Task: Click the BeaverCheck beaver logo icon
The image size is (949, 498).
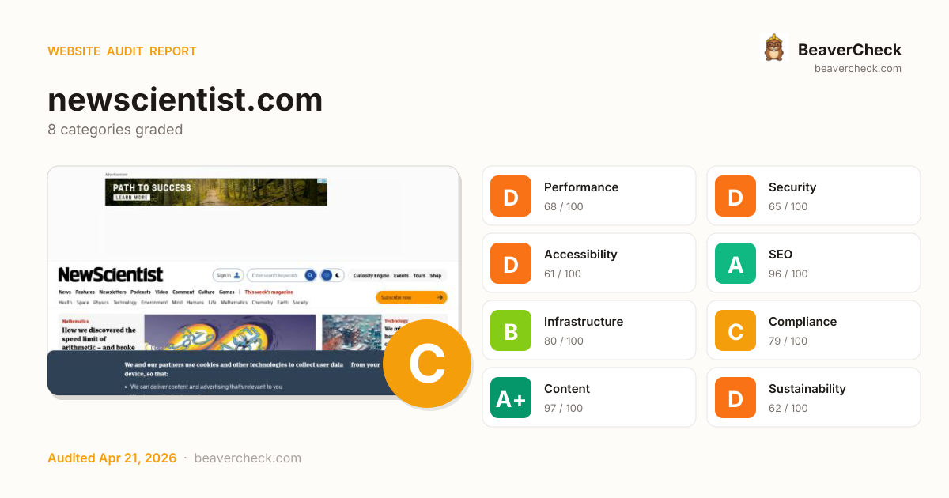Action: point(773,48)
